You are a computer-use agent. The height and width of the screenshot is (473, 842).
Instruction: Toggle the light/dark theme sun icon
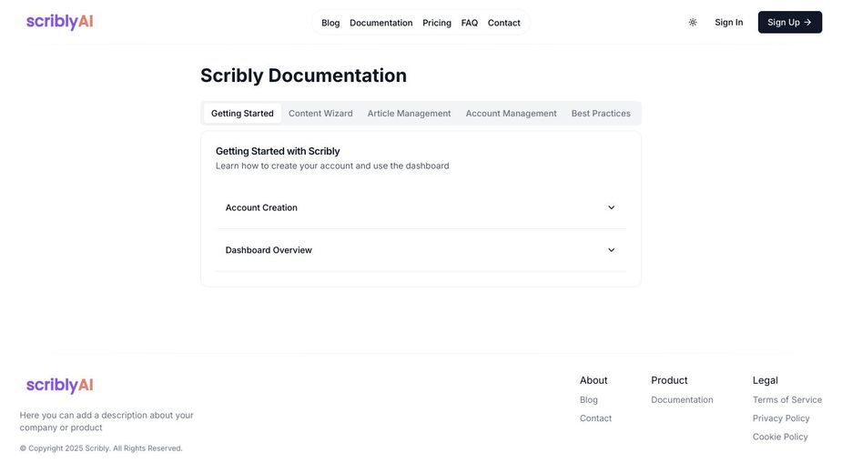[x=693, y=23]
